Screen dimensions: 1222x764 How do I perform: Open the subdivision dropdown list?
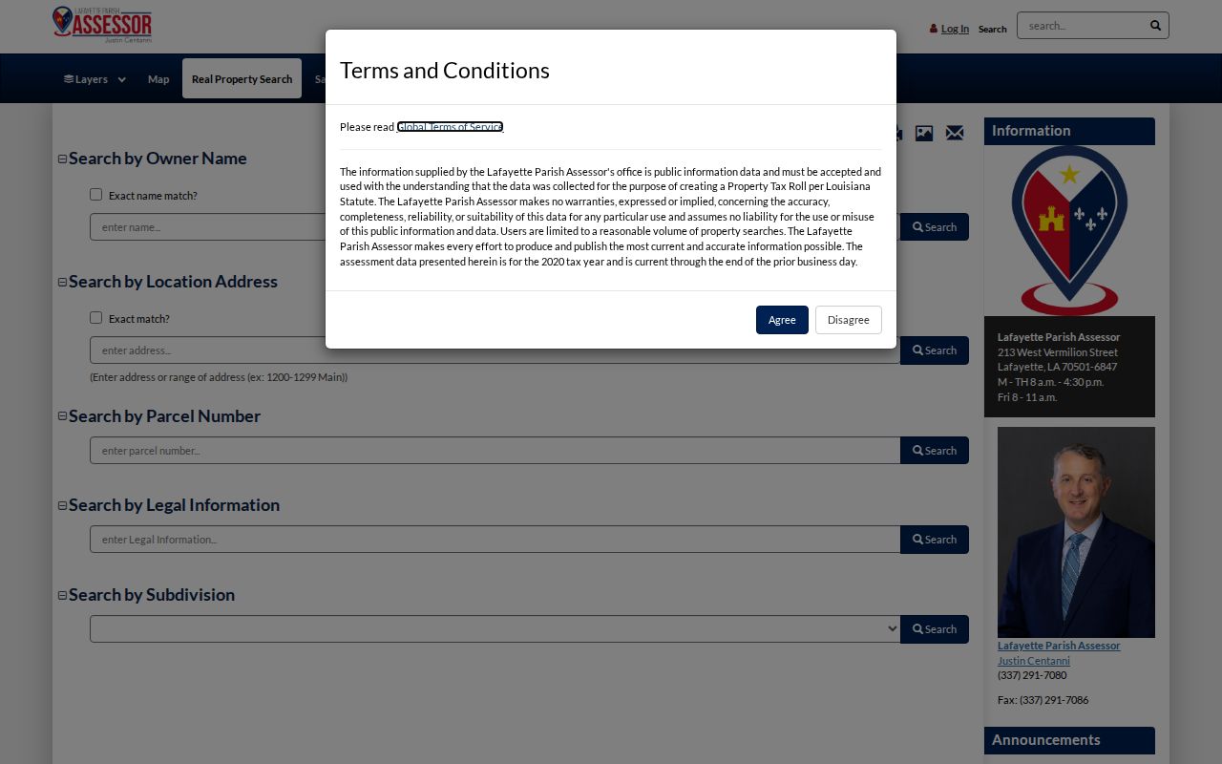[x=495, y=629]
